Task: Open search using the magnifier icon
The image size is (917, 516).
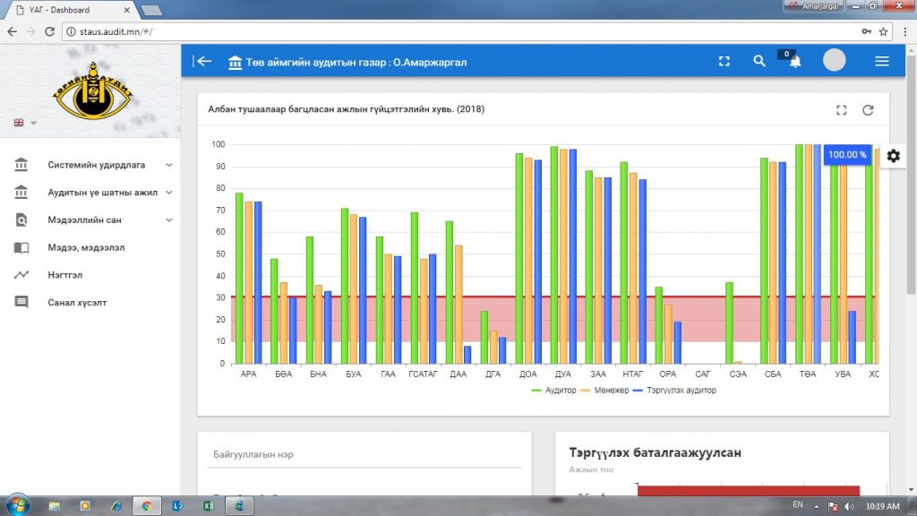Action: click(759, 62)
